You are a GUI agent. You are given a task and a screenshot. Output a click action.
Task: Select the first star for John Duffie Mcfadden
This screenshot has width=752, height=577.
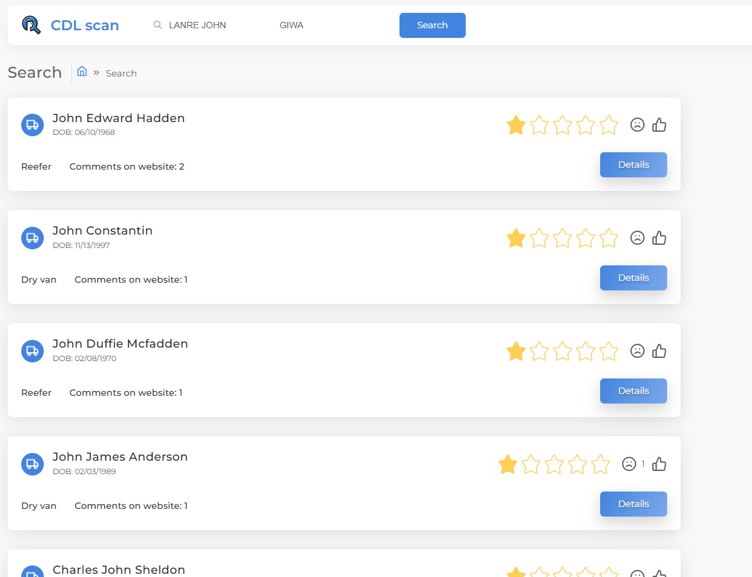(x=516, y=351)
